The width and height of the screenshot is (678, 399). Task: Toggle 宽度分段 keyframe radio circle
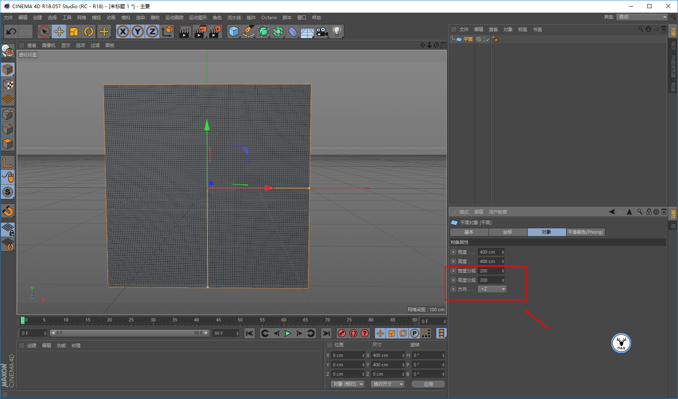click(x=453, y=271)
